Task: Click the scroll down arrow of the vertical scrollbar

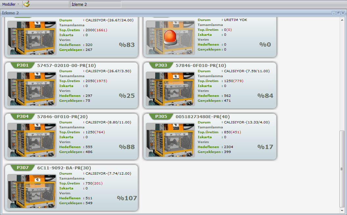Action: pyautogui.click(x=342, y=210)
